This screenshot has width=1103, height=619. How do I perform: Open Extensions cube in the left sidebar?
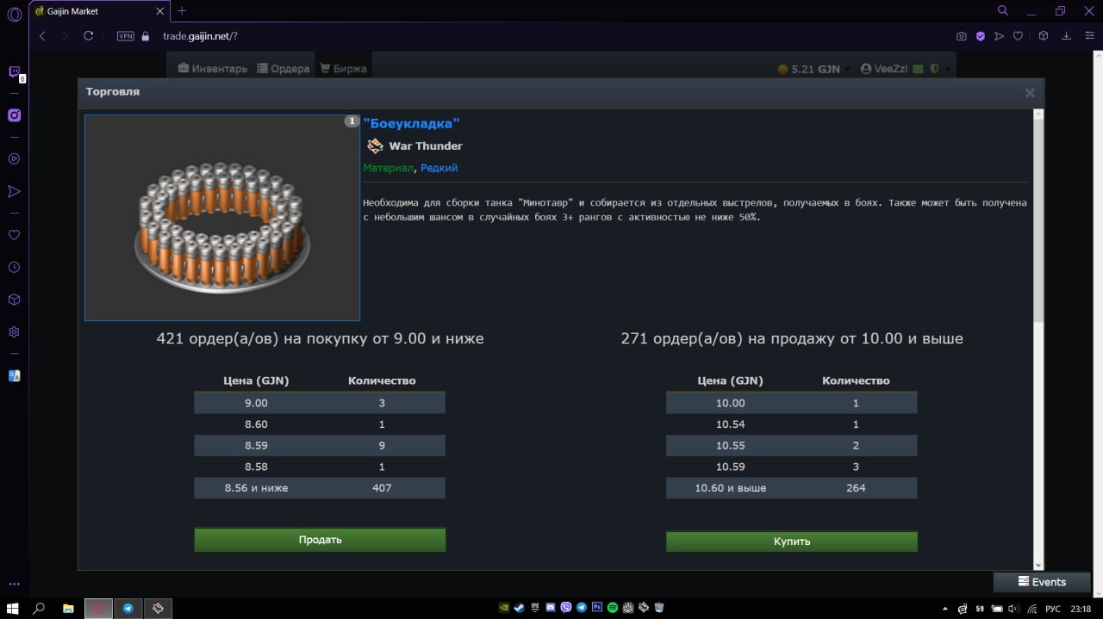[x=14, y=300]
